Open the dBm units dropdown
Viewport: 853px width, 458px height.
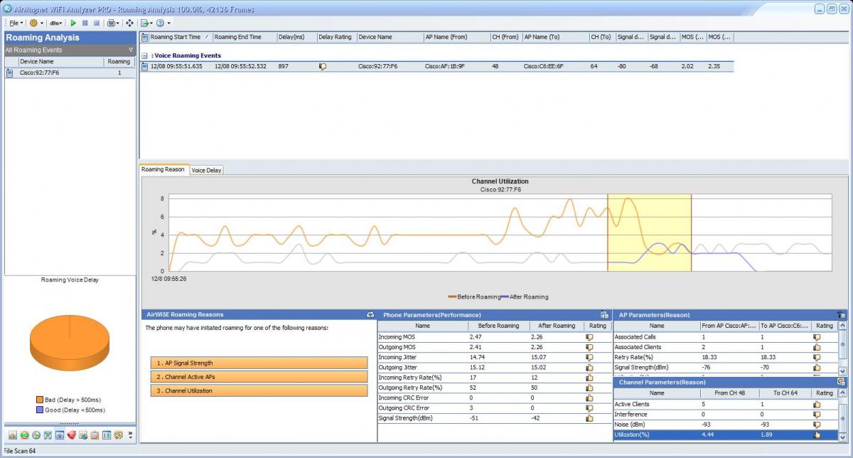tap(55, 23)
